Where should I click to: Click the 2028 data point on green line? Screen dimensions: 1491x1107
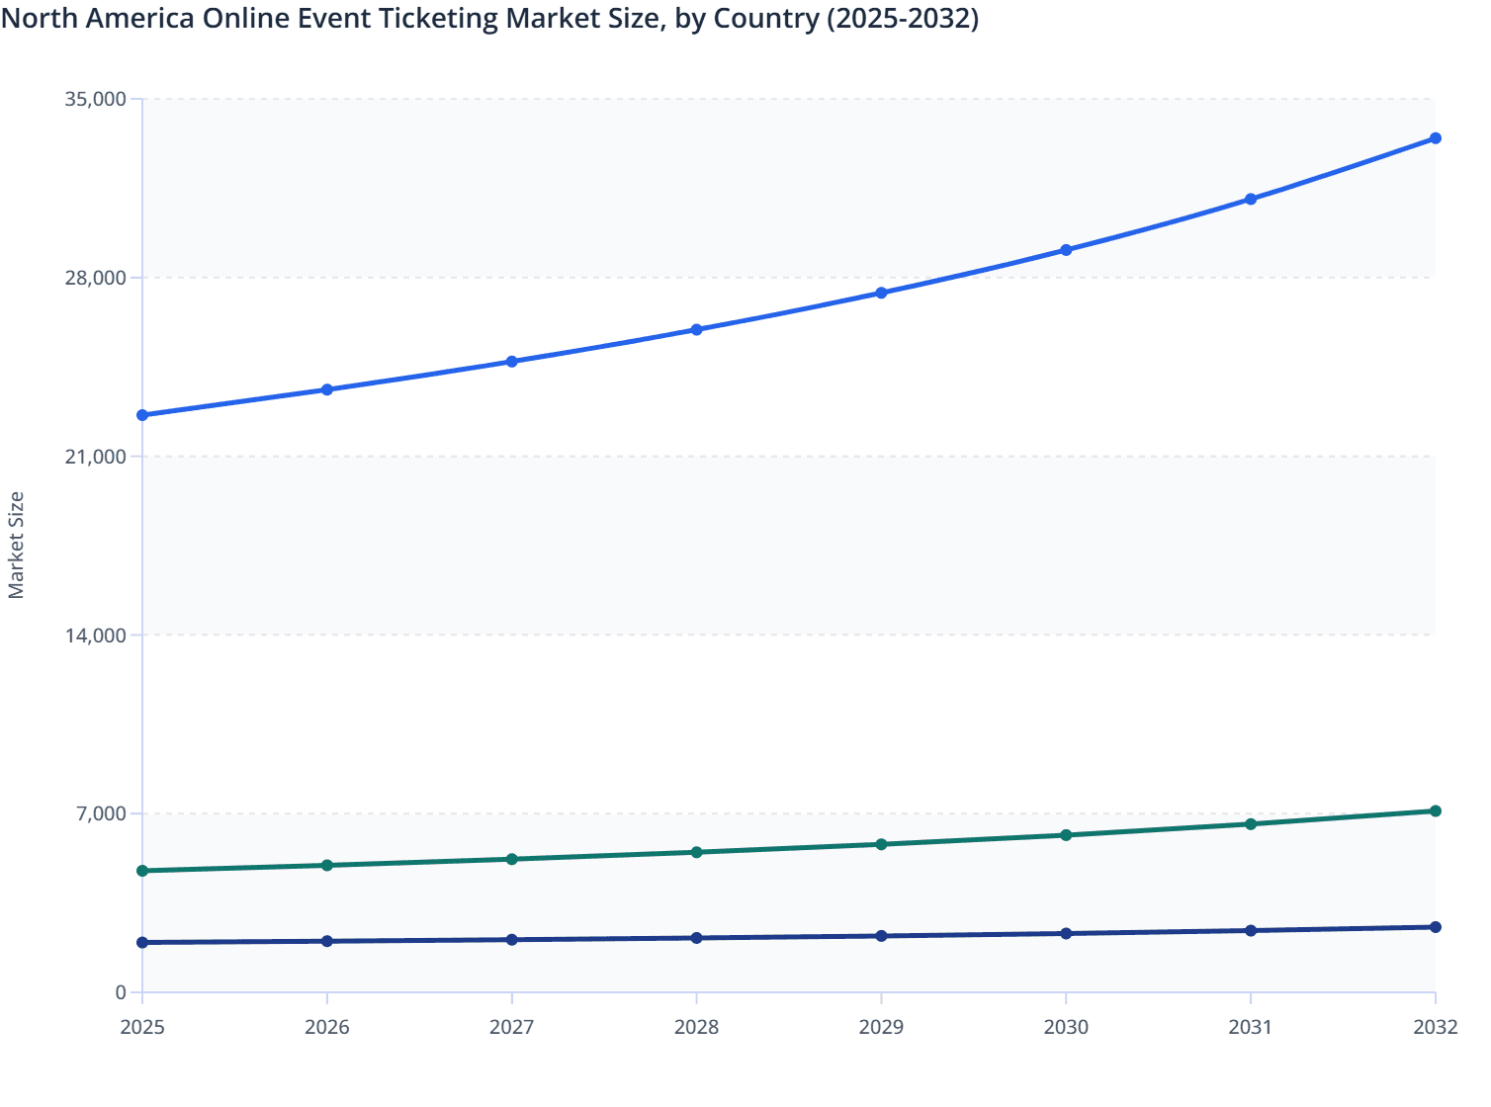coord(696,851)
